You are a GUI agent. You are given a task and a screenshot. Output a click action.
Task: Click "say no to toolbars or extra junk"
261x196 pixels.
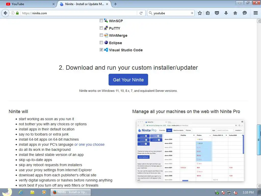pos(44,134)
